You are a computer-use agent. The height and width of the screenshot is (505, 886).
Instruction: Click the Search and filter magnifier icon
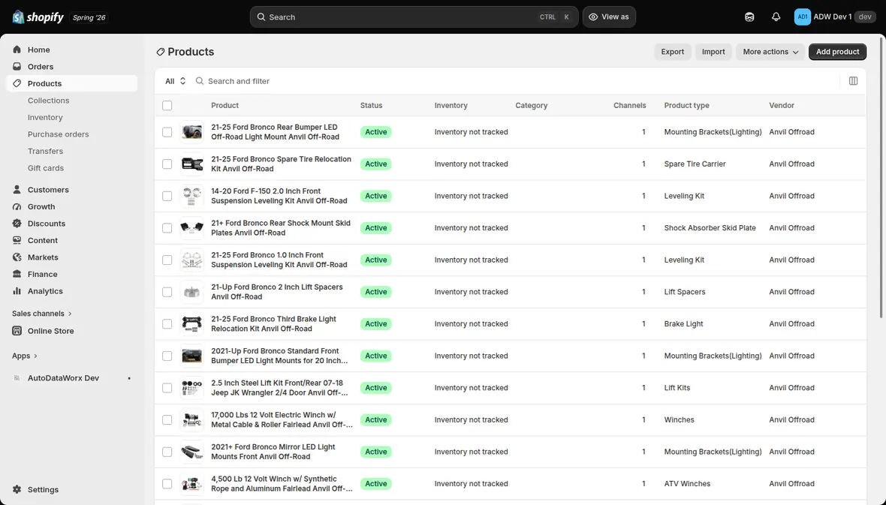[x=200, y=81]
